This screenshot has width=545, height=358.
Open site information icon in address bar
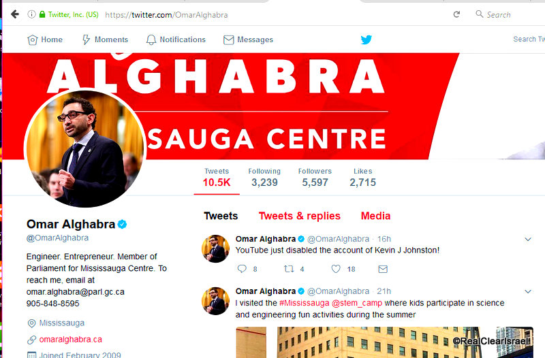pyautogui.click(x=31, y=14)
